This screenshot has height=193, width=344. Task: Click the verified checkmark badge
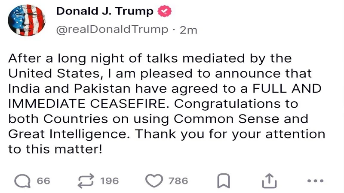(164, 12)
